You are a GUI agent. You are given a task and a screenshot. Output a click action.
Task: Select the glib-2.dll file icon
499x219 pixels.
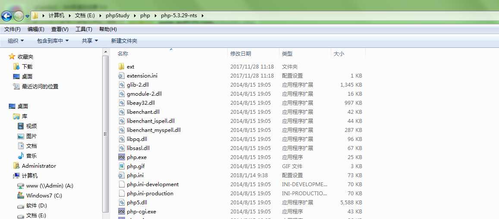click(121, 84)
